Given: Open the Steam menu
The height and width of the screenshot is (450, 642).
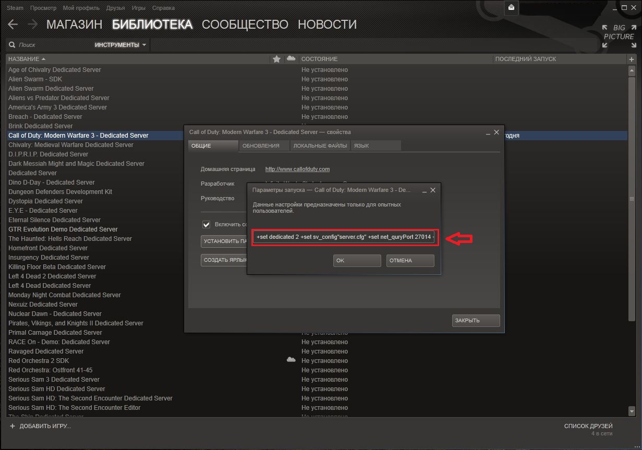Looking at the screenshot, I should click(15, 8).
